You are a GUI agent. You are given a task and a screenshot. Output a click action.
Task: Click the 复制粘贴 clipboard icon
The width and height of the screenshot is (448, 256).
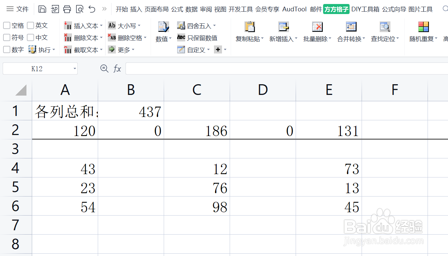pyautogui.click(x=250, y=27)
